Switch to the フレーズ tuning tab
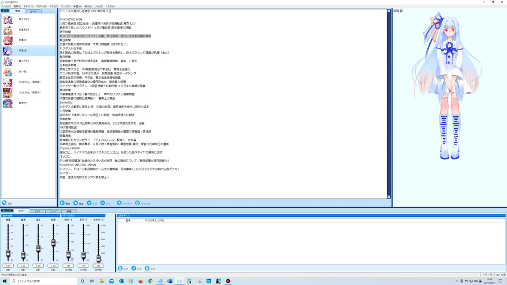Viewport: 507px width, 285px height. pos(53,211)
